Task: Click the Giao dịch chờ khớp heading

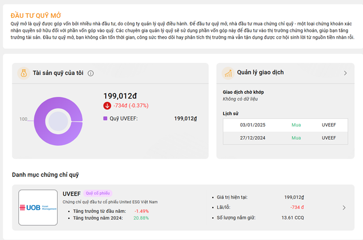Action: click(x=243, y=92)
